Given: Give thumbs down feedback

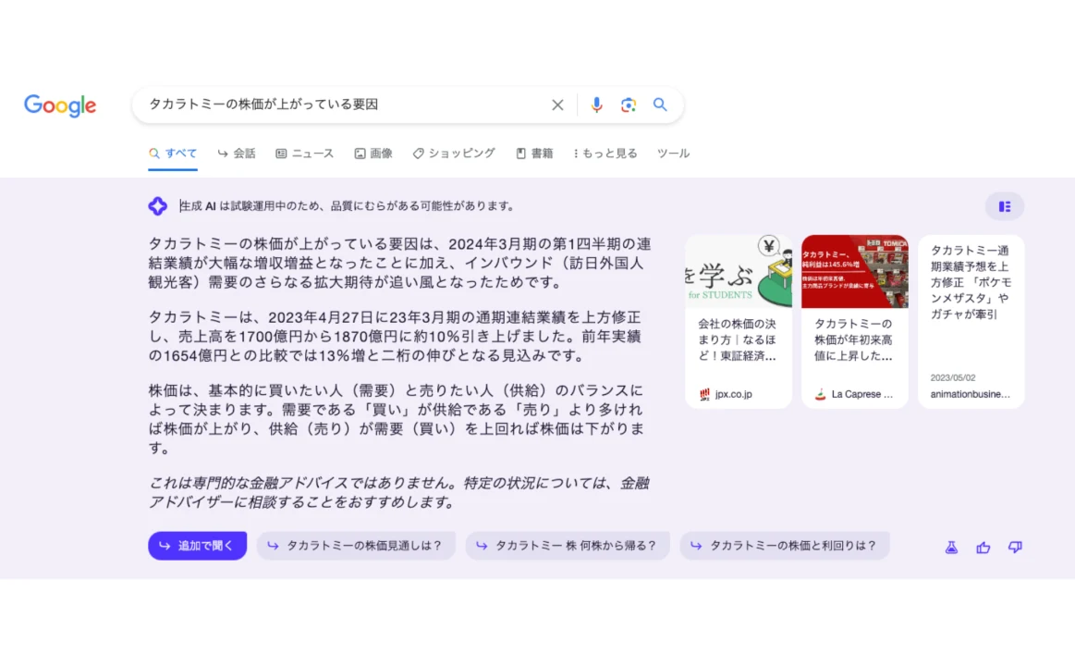Looking at the screenshot, I should [x=1015, y=548].
